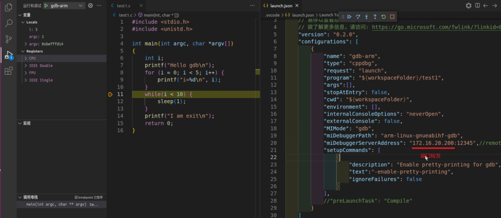Select gdb-arm debug configuration dropdown

[x=65, y=6]
